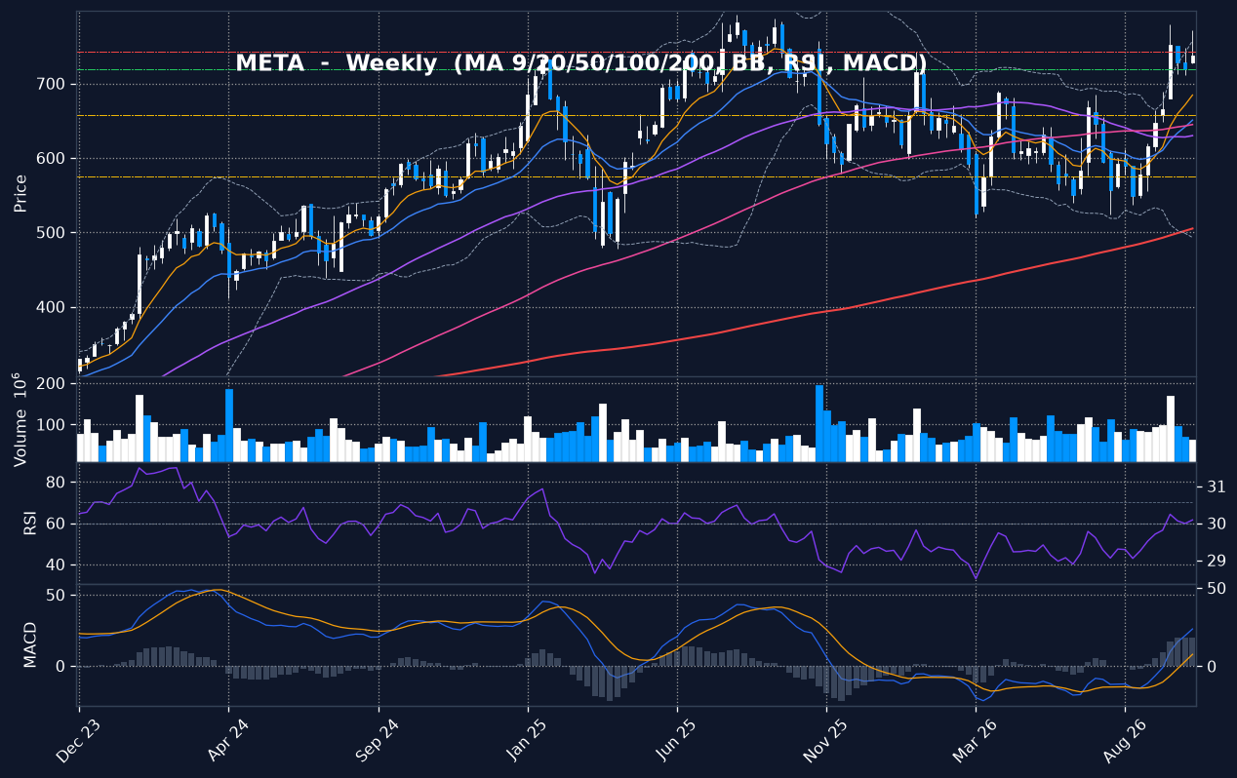1237x778 pixels.
Task: Select the 500 price tick label
Action: 53,233
